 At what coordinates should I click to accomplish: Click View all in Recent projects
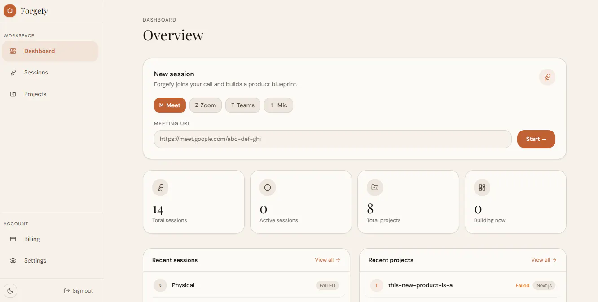point(544,260)
